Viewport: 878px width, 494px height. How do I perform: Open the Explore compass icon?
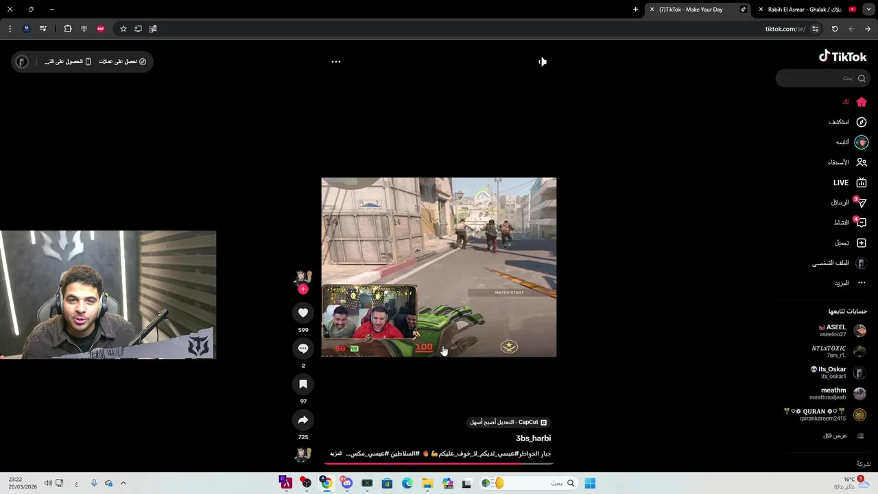862,122
